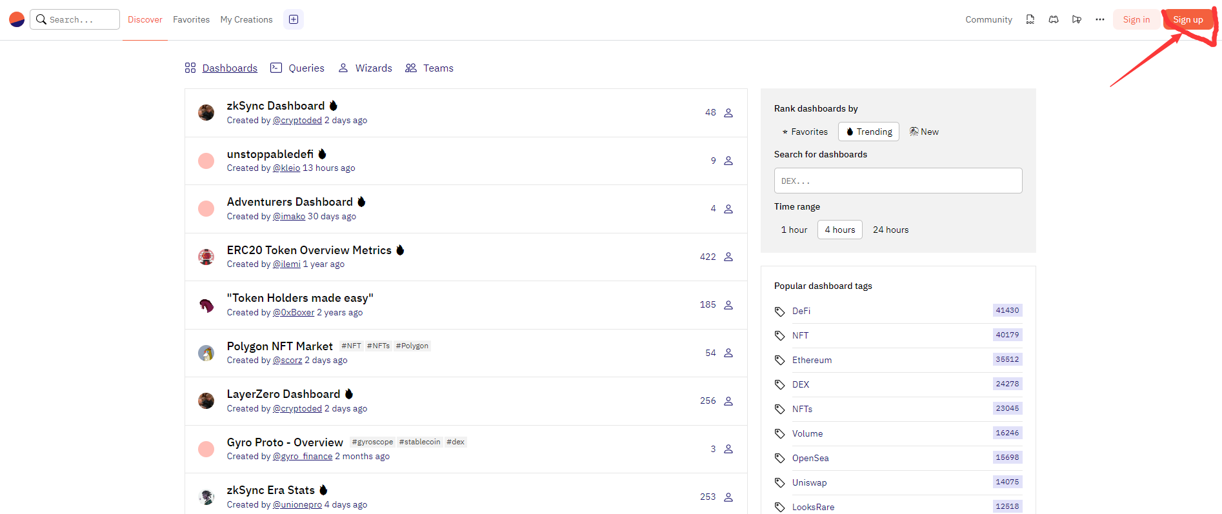Click the Polygon NFT Market creator avatar

[x=206, y=353]
